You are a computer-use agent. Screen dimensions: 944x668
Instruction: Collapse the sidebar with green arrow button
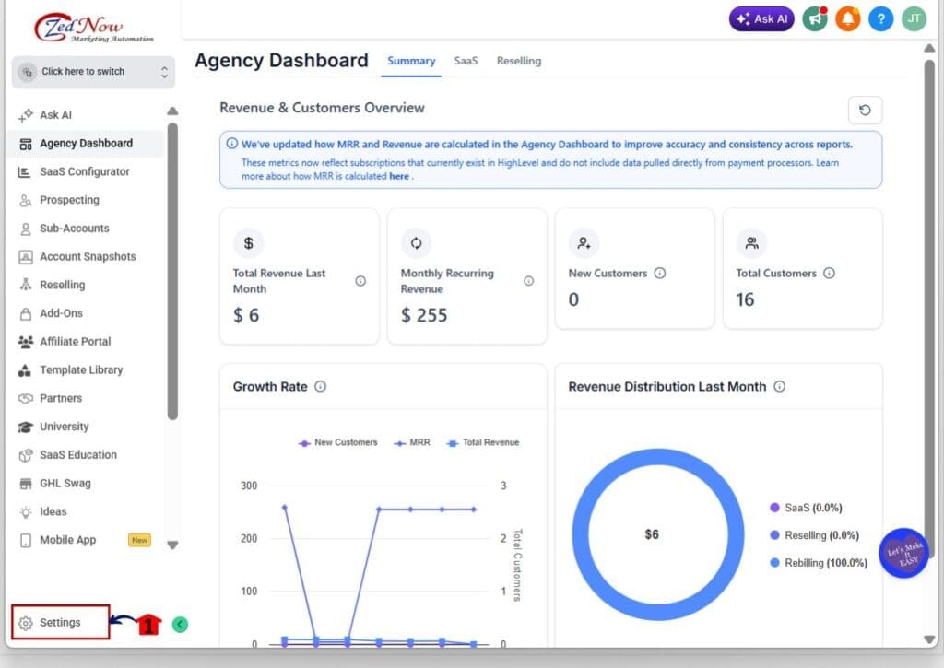pos(180,625)
